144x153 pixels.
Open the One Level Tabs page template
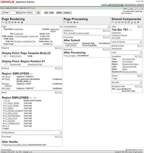point(128,59)
